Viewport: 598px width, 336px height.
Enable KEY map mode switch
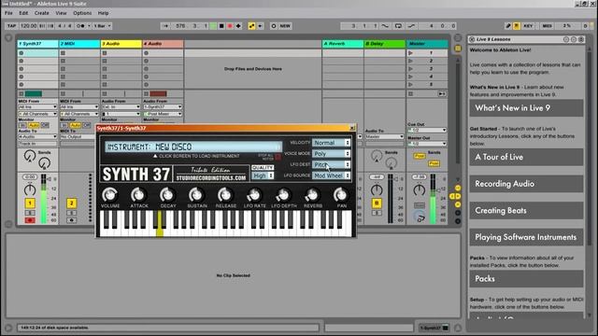coord(528,26)
